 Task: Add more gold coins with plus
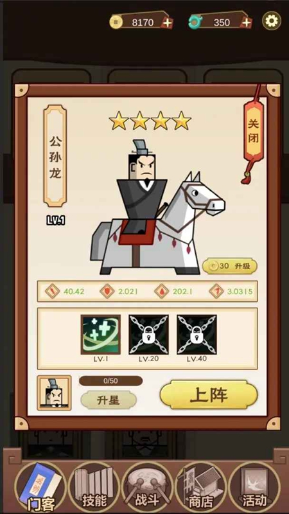[x=168, y=22]
